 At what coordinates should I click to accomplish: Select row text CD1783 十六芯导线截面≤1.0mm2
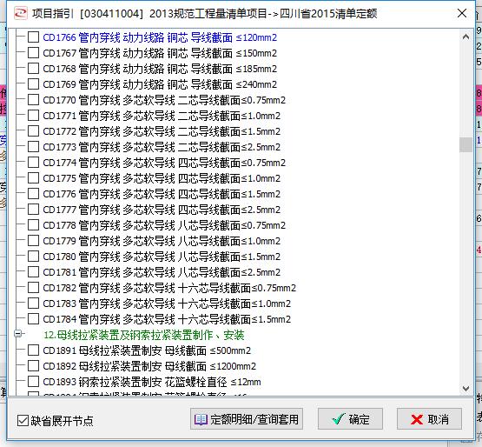point(167,304)
